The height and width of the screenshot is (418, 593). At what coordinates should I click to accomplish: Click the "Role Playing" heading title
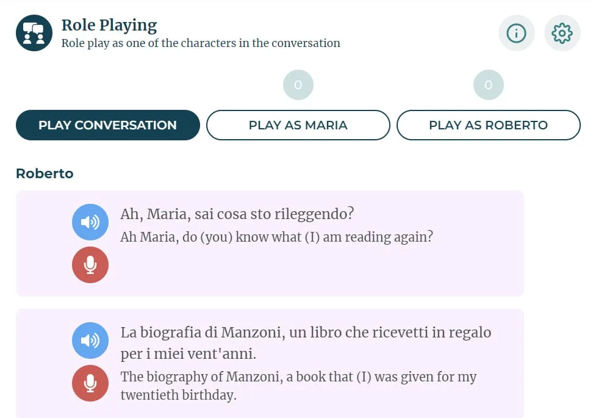pyautogui.click(x=109, y=25)
